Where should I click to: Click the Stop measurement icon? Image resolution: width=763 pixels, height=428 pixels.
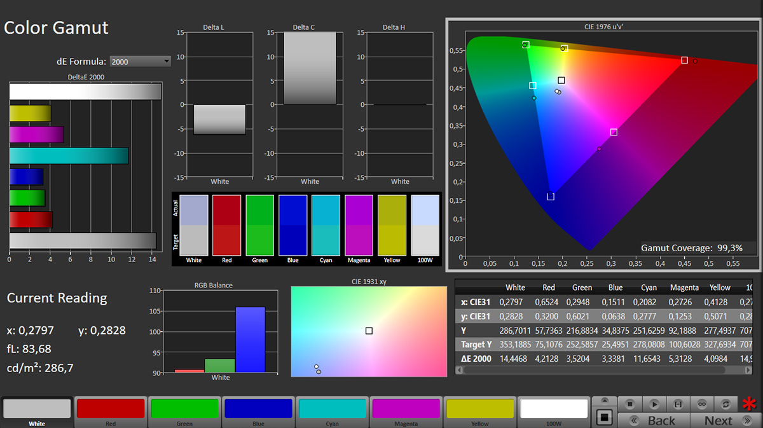pyautogui.click(x=629, y=404)
